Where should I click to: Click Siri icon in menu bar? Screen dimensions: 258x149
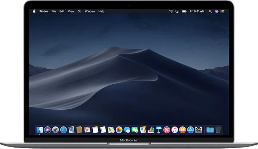click(x=217, y=11)
